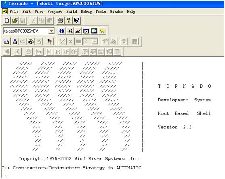Image resolution: width=225 pixels, height=179 pixels.
Task: Click the shell command prompt ->
Action: click(x=4, y=177)
